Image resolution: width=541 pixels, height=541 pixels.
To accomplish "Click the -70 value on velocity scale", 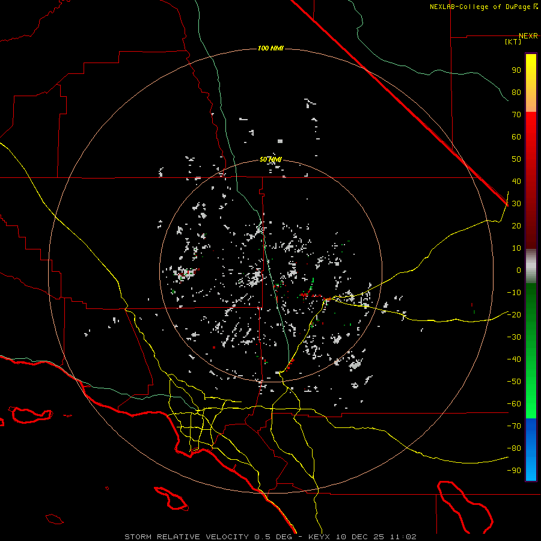I will (514, 426).
